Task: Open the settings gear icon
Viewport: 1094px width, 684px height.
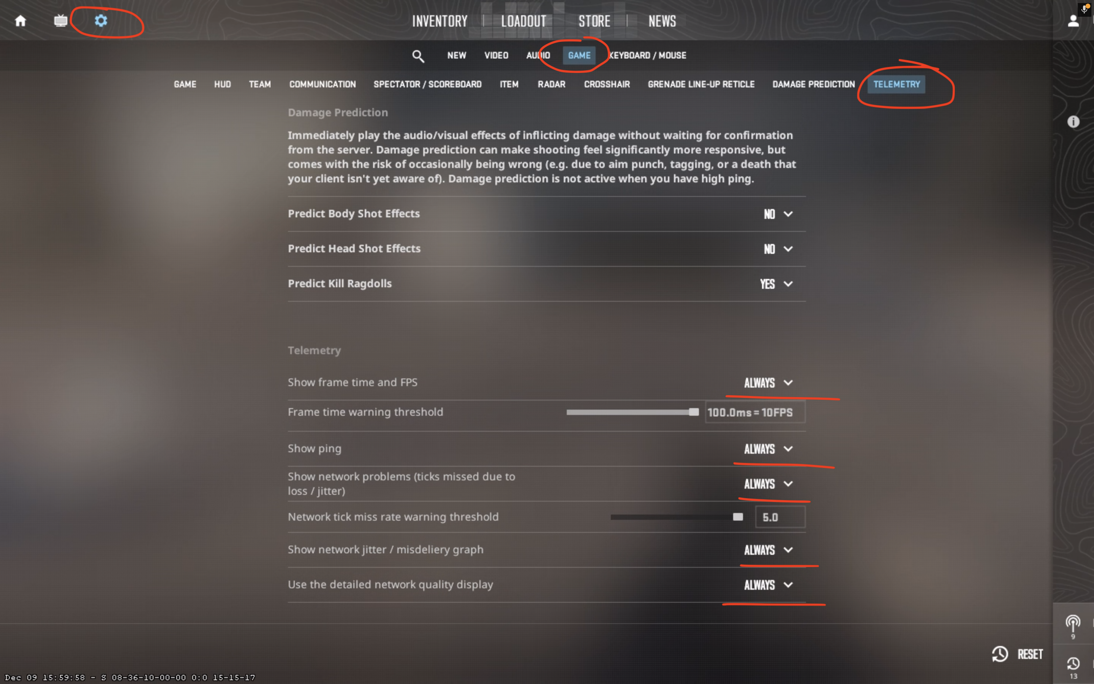Action: coord(101,21)
